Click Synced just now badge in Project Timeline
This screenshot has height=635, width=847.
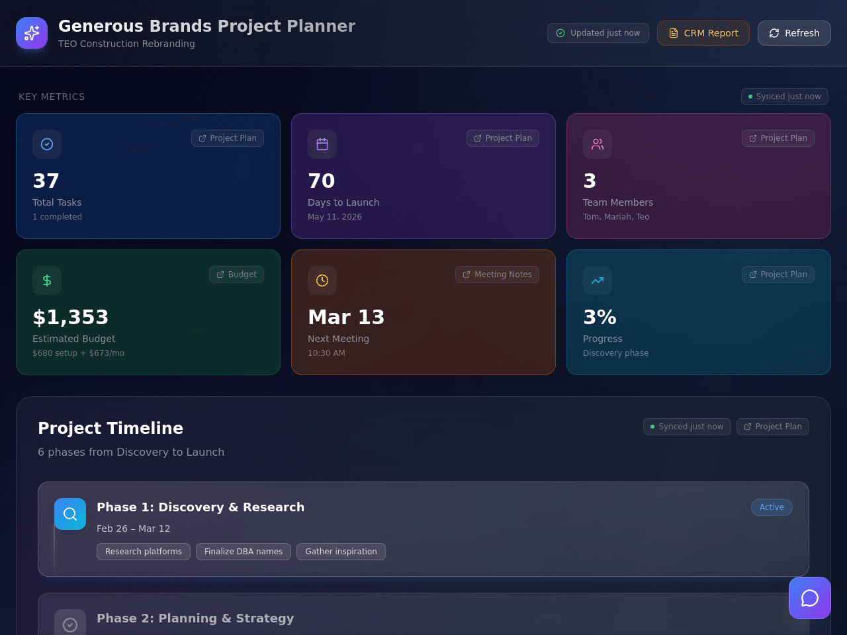pos(687,427)
